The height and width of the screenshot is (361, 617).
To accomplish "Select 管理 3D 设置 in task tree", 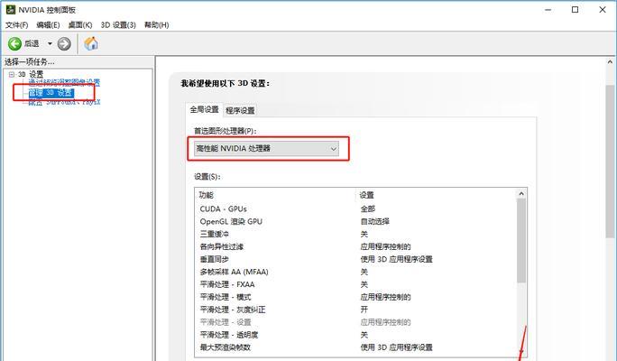I will pos(51,93).
